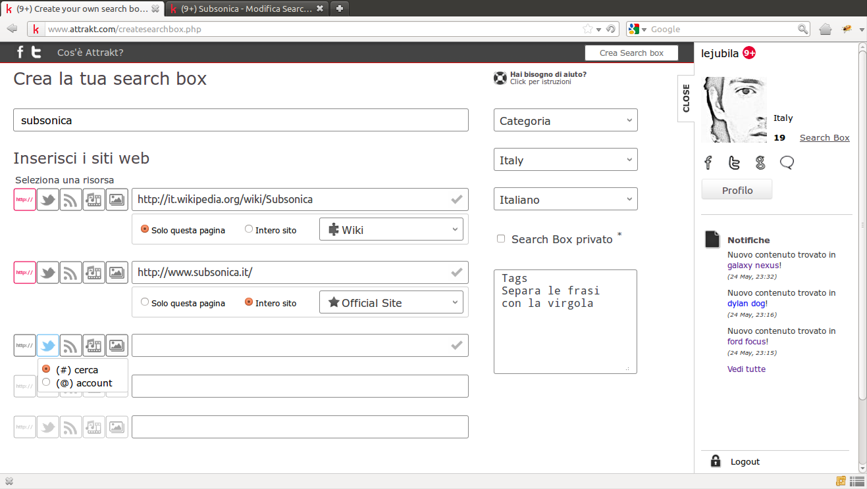The image size is (867, 489).
Task: Click RSS icon in third empty row
Action: [71, 346]
